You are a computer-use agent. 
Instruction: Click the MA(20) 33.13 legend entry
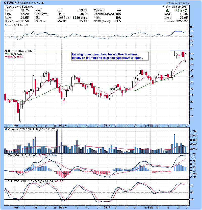(14, 54)
